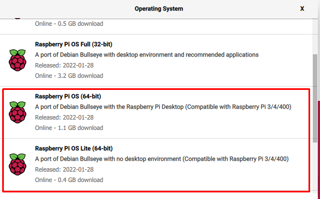This screenshot has height=199, width=320.
Task: Click release date under OS Full (32-bit)
Action: 64,65
